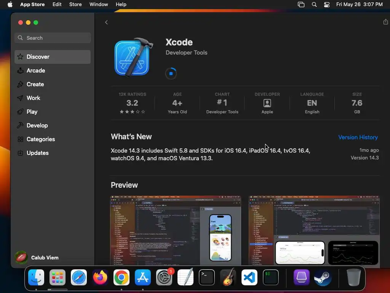Open Calub Viem account profile

37,258
